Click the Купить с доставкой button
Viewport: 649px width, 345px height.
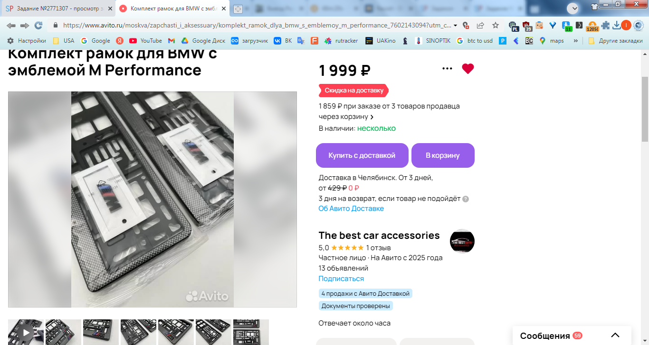[362, 155]
